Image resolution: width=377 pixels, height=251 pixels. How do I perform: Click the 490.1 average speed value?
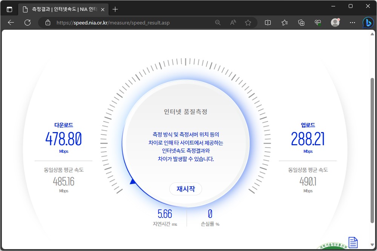pyautogui.click(x=308, y=181)
